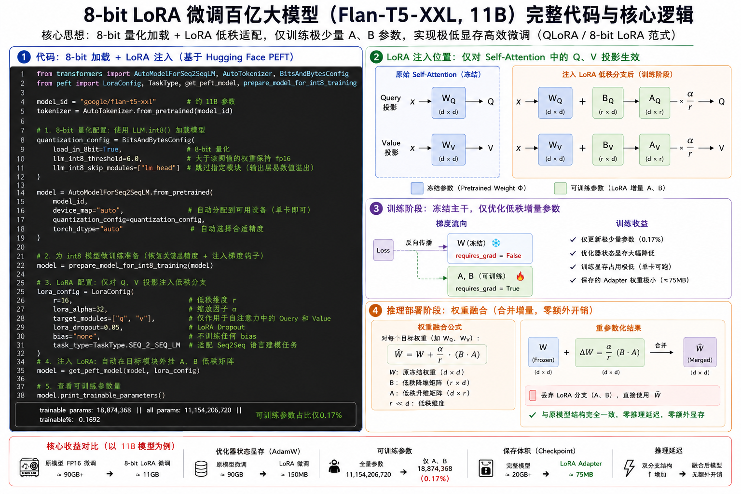Click the green ΔW formula box

coord(610,352)
